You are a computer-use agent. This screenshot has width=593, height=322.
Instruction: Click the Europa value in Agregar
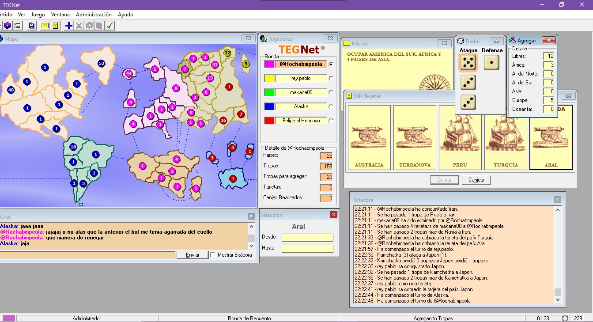point(549,100)
